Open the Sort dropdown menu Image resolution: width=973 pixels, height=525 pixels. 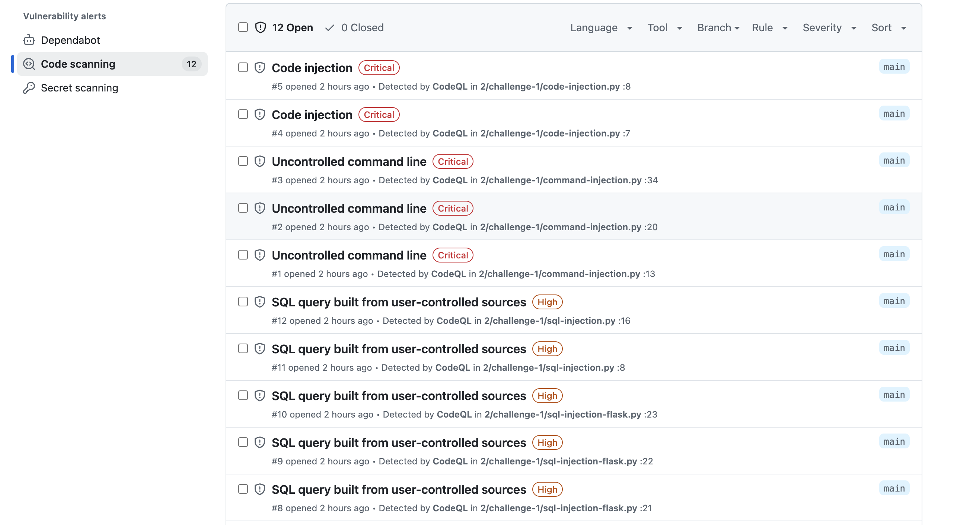pos(889,28)
